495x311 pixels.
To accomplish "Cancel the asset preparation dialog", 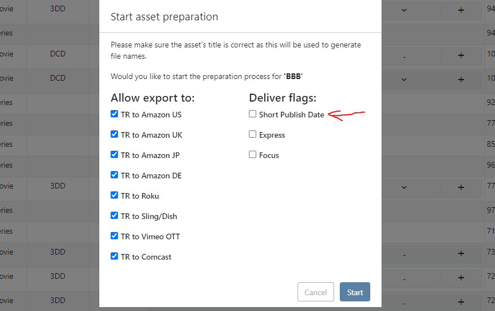I will [316, 292].
